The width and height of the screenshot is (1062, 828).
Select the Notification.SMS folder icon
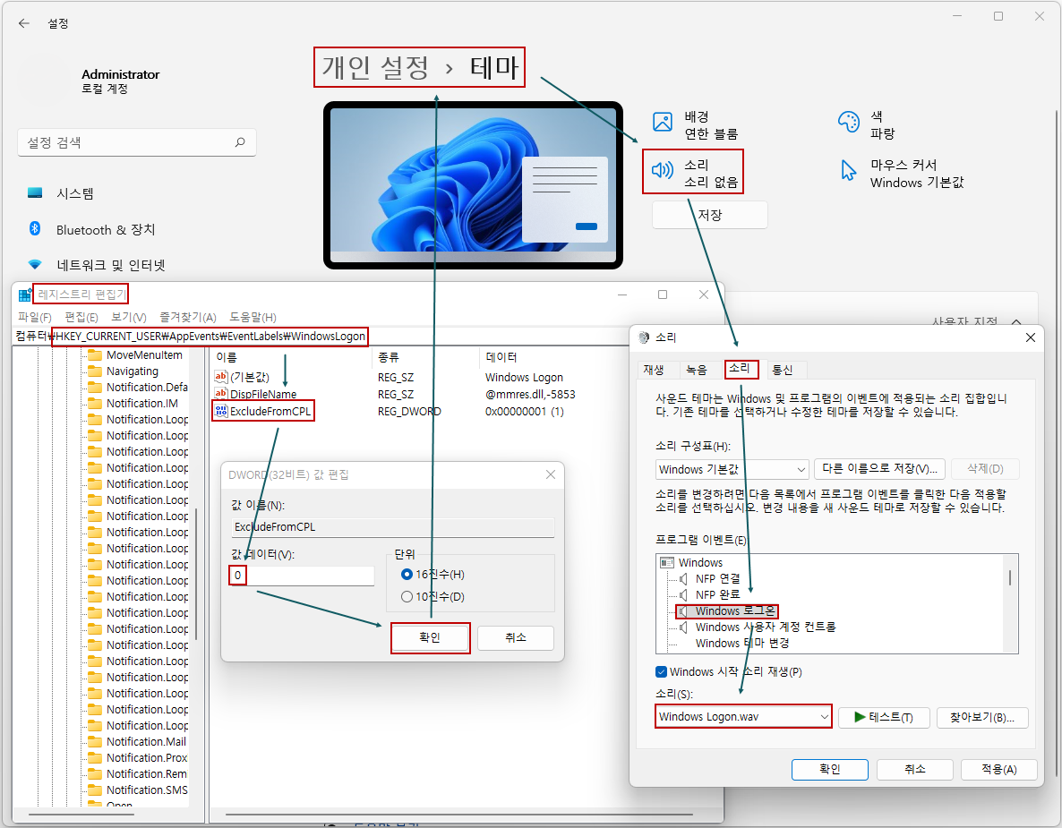(x=94, y=790)
